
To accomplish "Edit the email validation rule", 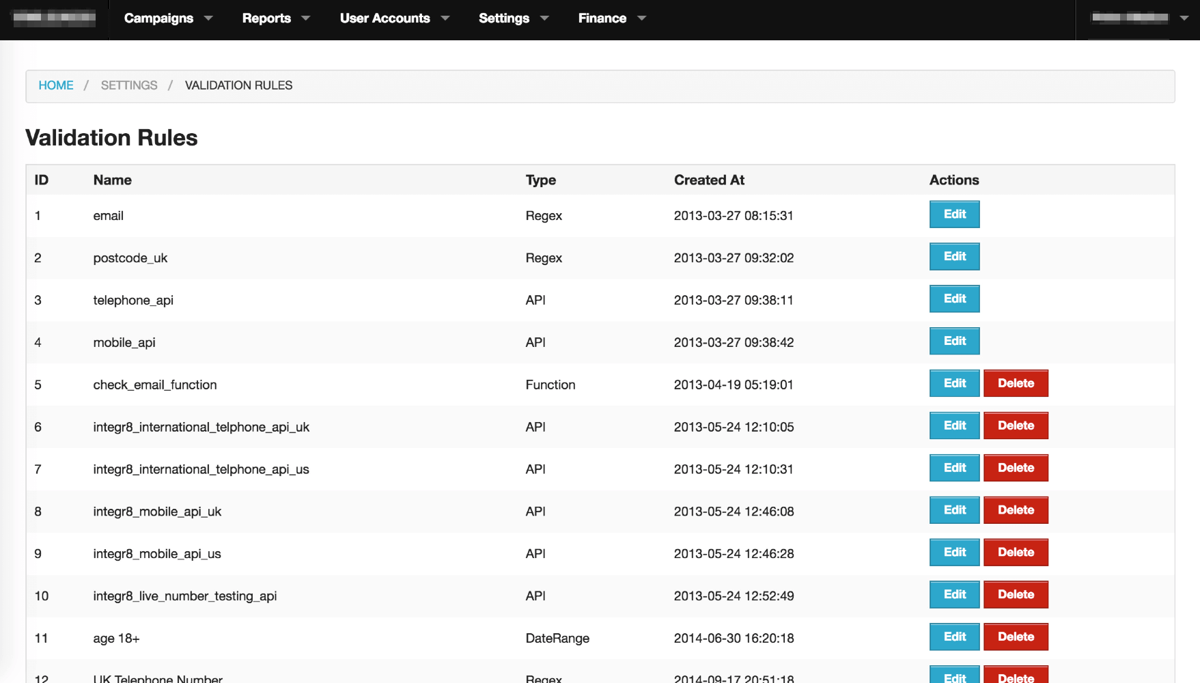I will pyautogui.click(x=954, y=214).
